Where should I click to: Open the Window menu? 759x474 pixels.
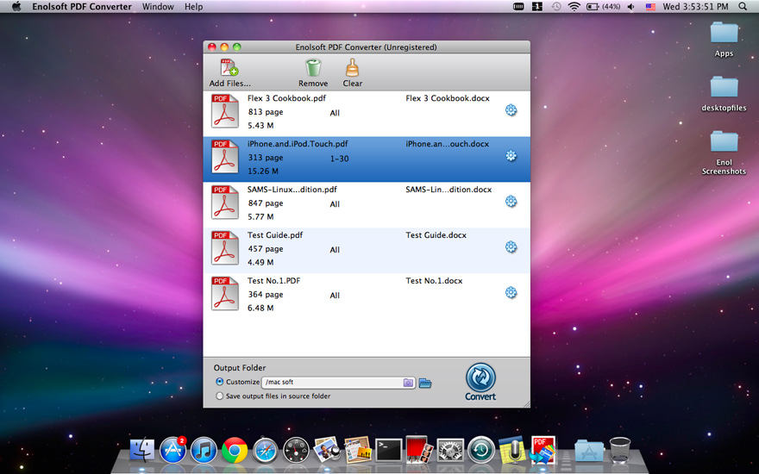point(158,7)
